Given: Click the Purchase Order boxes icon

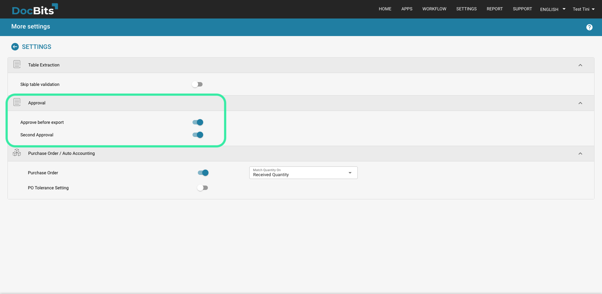Looking at the screenshot, I should point(17,153).
